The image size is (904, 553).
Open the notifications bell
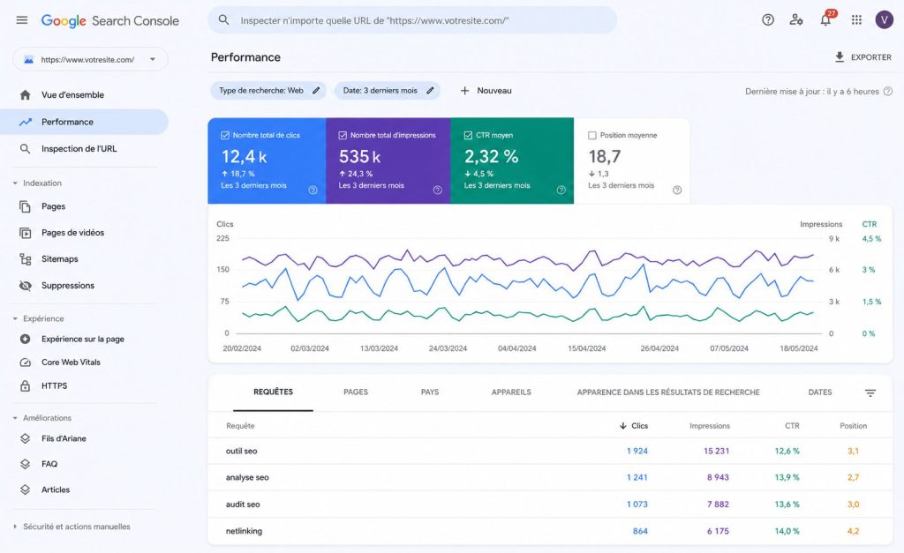click(825, 19)
